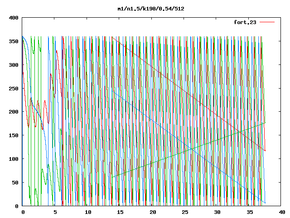Viewport: 290px width, 218px height.
Task: Click the rising green diagonal trend line
Action: [x=188, y=150]
